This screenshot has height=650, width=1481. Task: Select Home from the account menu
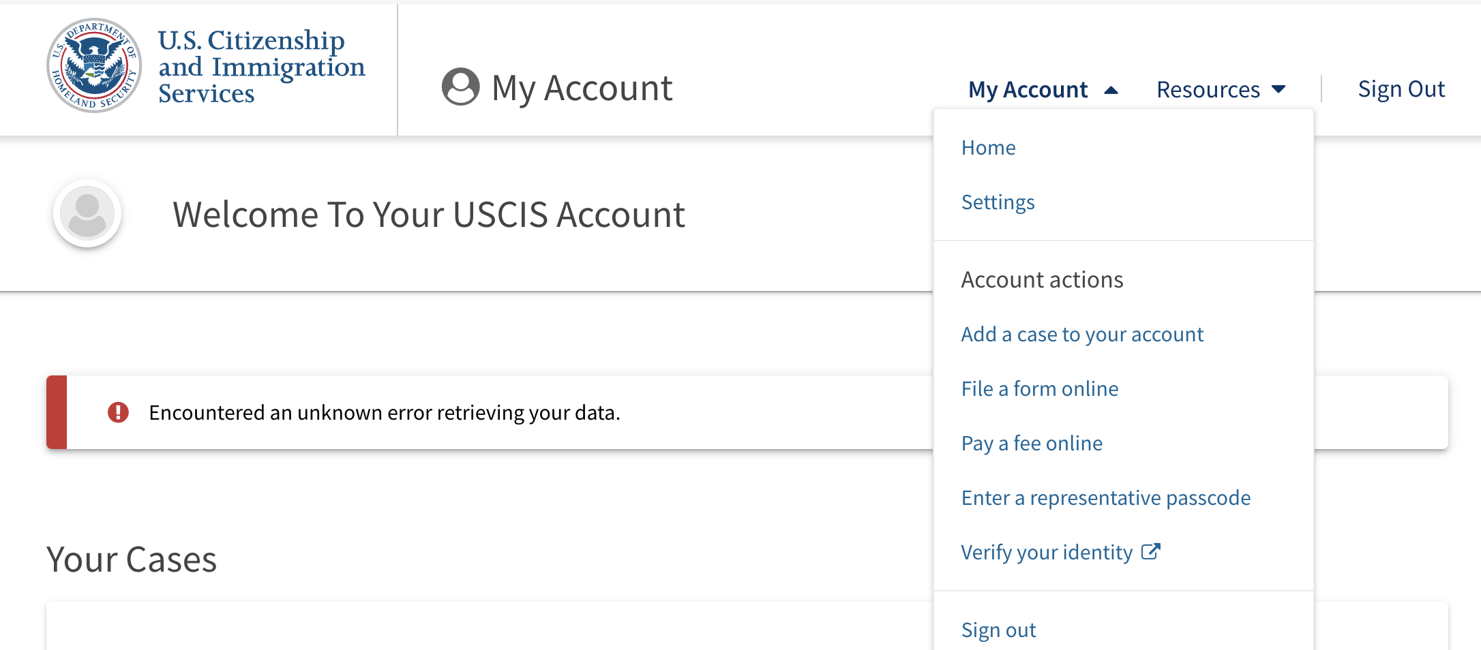pos(988,147)
